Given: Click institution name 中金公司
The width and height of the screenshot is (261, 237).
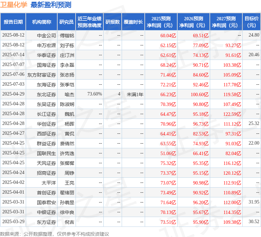Looking at the screenshot, I should 46,36.
